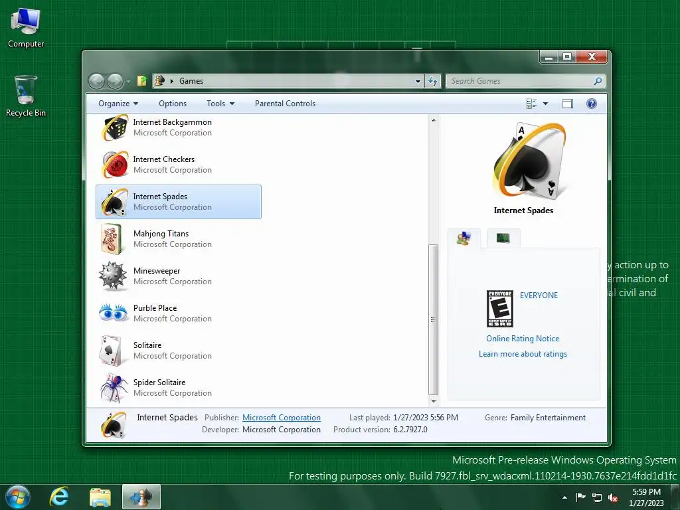680x510 pixels.
Task: Click the Show desktop button at taskbar end
Action: (675, 497)
